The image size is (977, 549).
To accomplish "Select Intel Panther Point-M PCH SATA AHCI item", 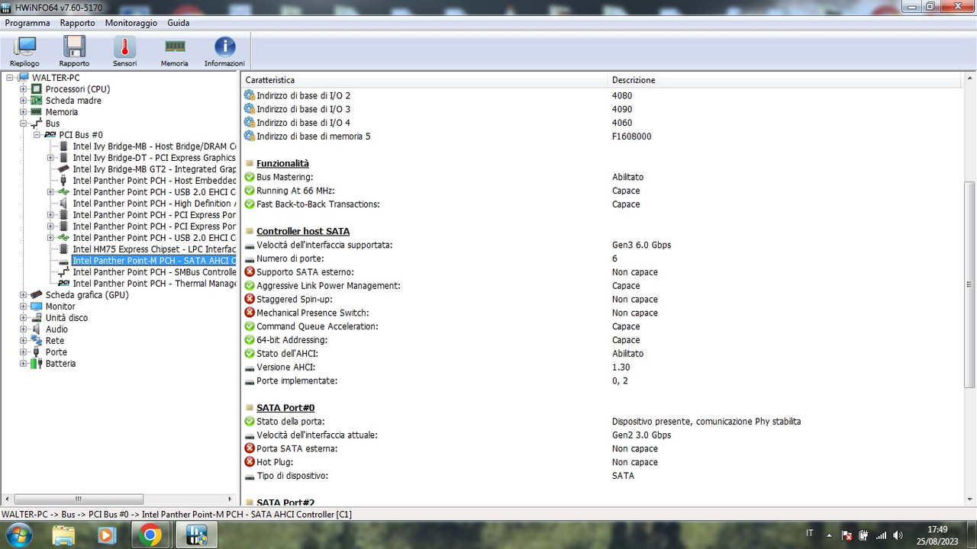I will pos(154,261).
